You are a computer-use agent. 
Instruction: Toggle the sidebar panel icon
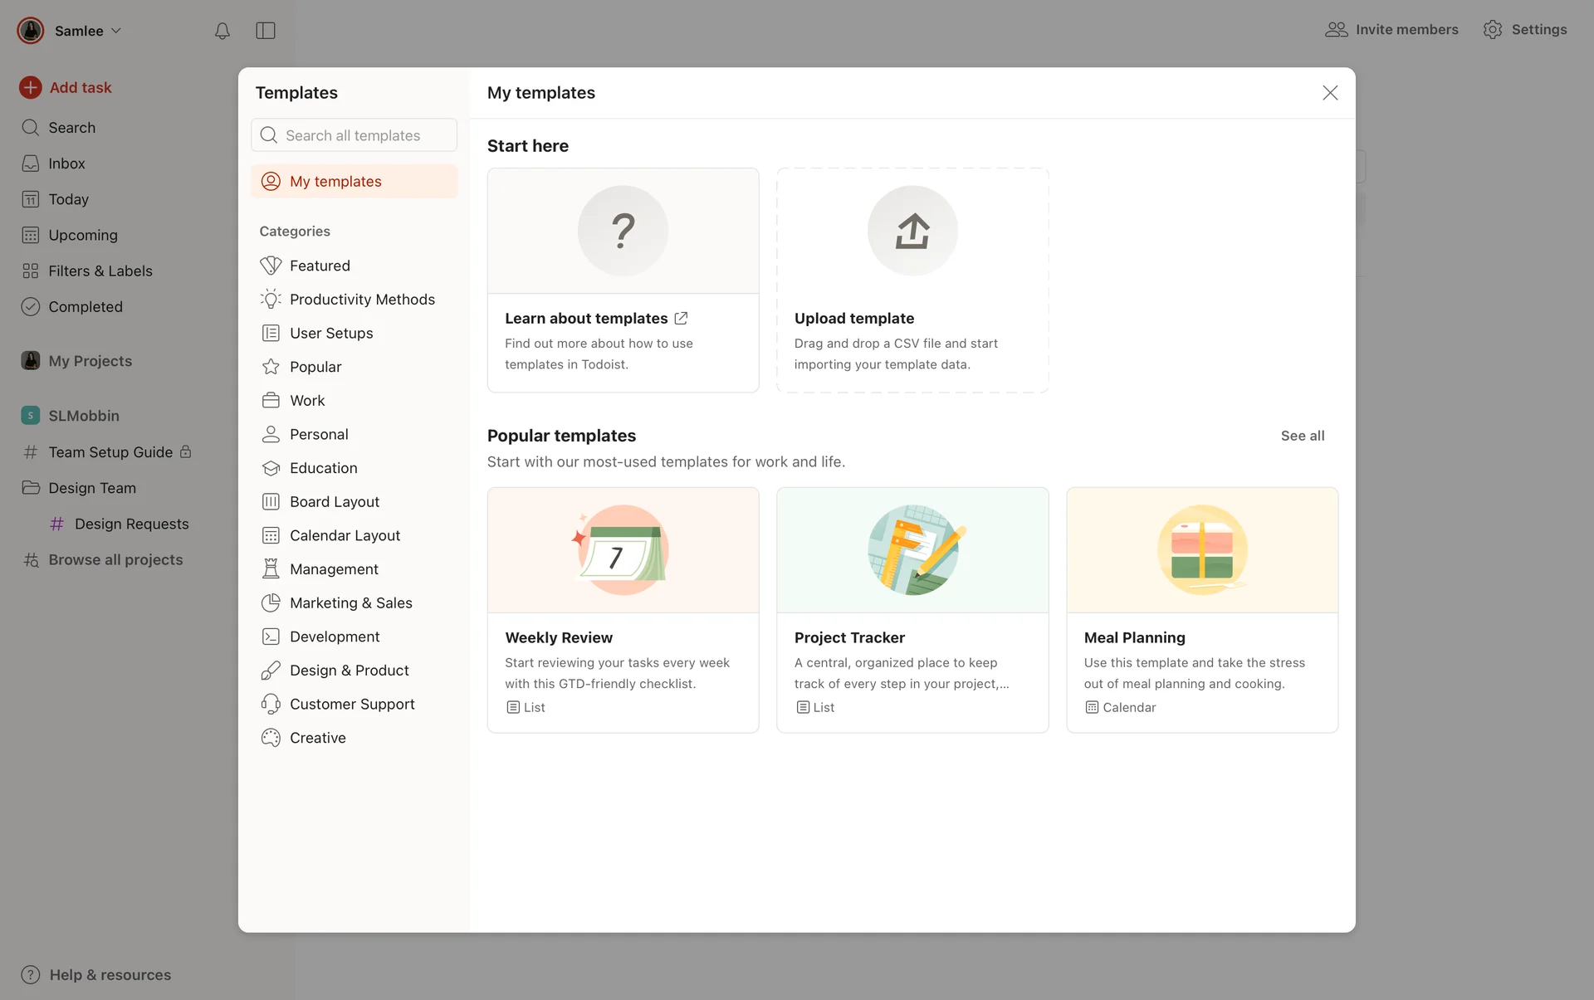click(x=266, y=31)
